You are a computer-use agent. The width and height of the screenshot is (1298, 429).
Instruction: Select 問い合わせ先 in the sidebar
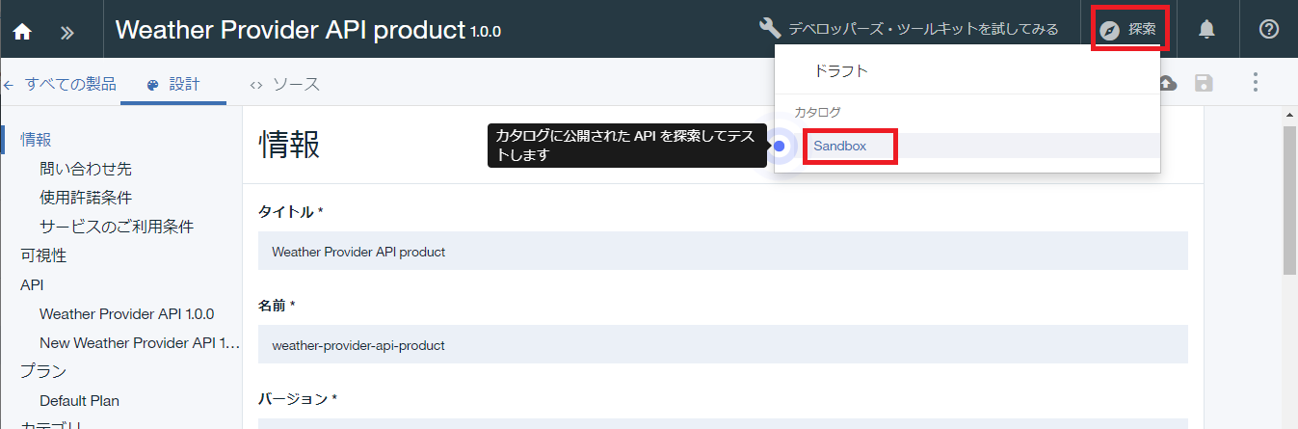pos(86,169)
